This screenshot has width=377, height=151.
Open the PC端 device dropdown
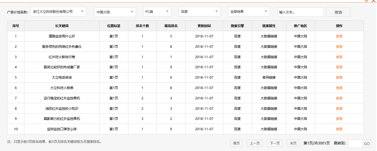(x=157, y=12)
